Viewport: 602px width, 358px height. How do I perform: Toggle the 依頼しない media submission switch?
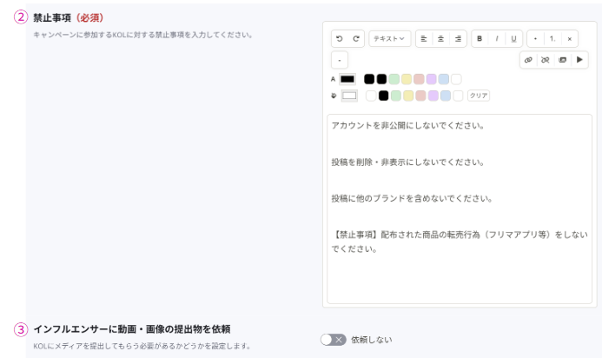(x=333, y=340)
